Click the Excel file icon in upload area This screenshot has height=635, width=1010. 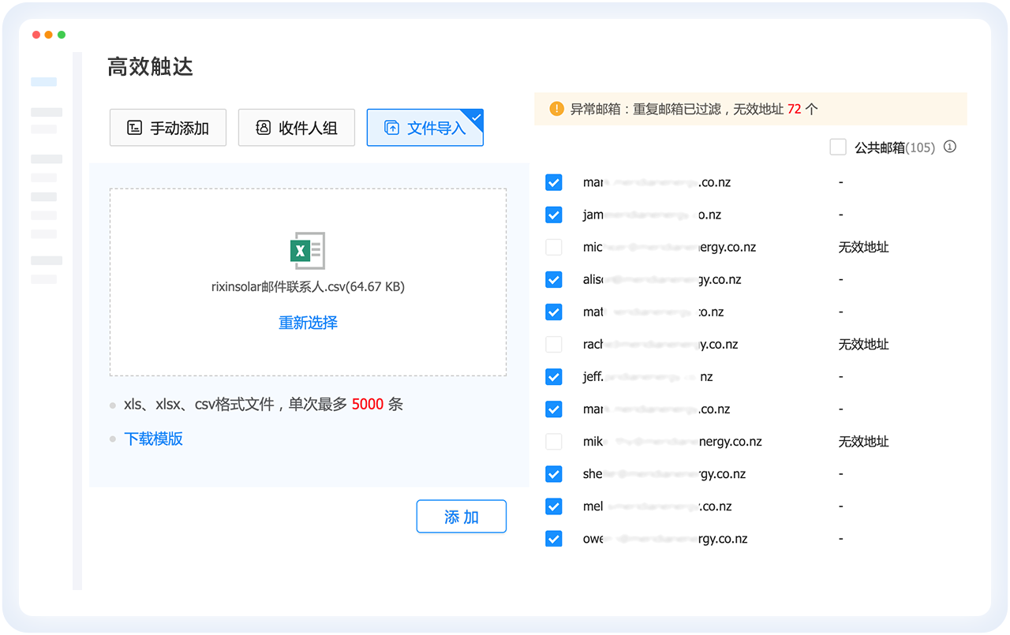[x=307, y=251]
